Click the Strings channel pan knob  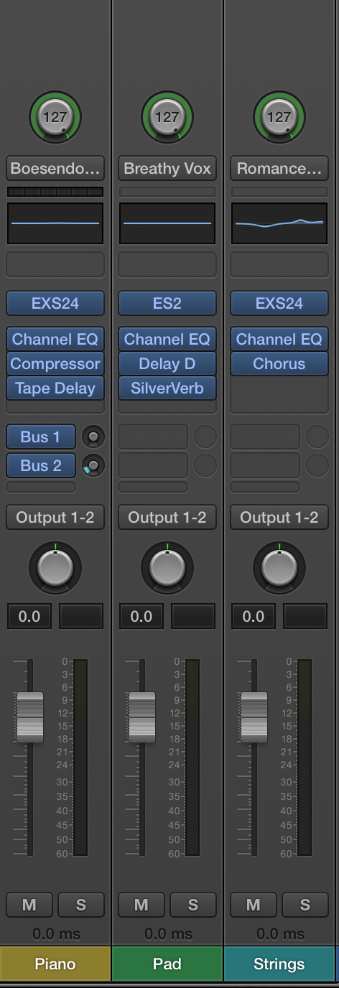[279, 568]
